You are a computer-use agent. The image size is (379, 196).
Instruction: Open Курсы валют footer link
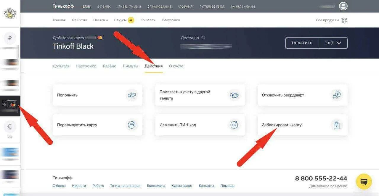point(182,186)
